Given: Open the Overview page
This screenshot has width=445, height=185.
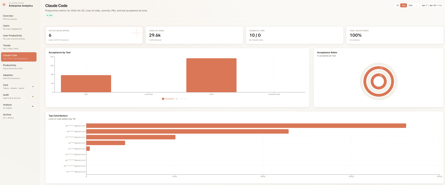Looking at the screenshot, I should pyautogui.click(x=19, y=17).
